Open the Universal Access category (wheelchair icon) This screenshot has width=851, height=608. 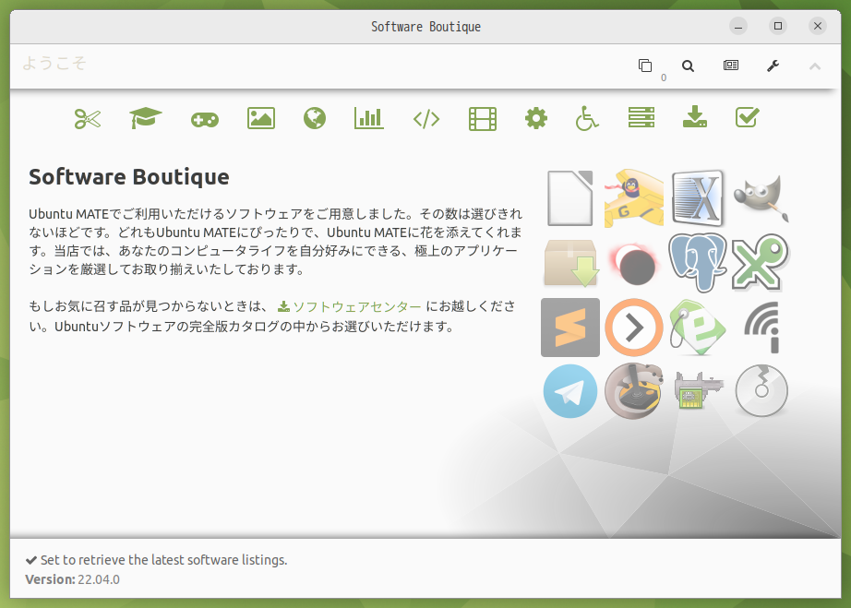587,118
